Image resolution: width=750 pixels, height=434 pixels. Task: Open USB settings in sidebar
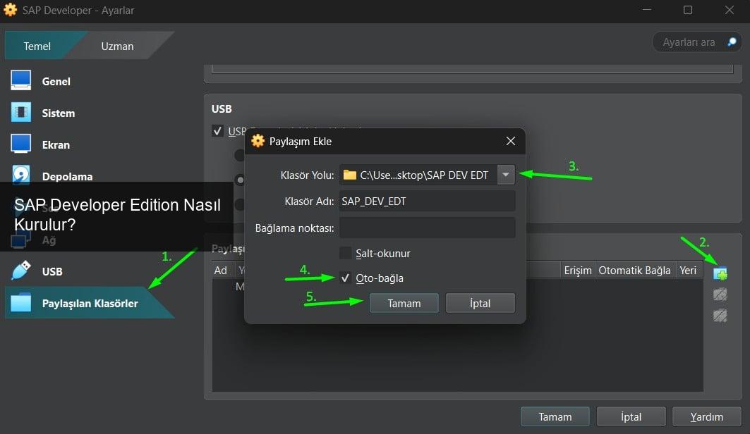tap(52, 271)
